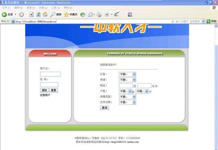This screenshot has height=150, width=218.
Task: Click the Research books icon
Action: tap(130, 14)
